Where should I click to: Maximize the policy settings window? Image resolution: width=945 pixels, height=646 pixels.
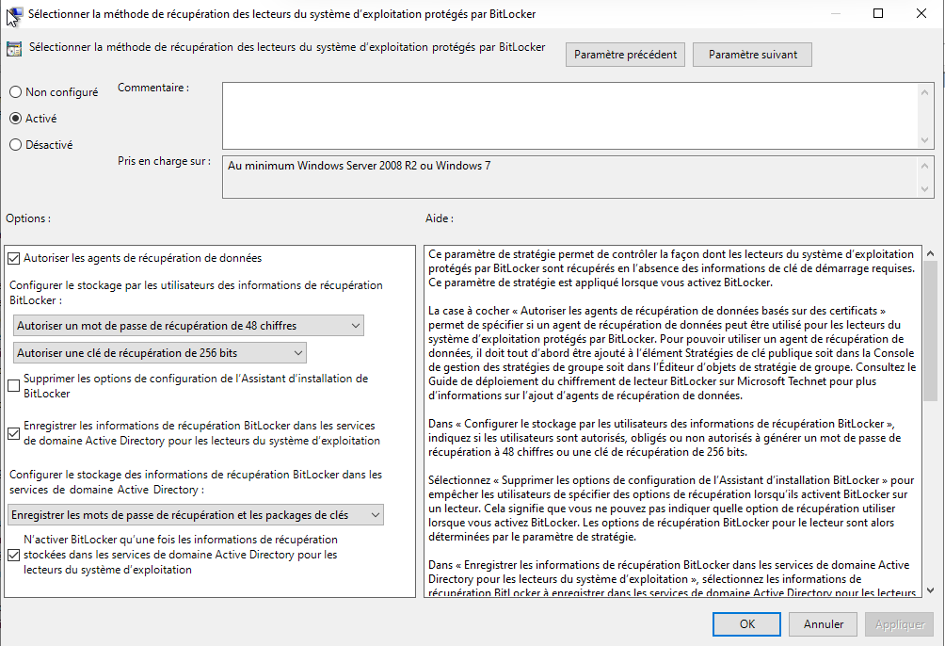pyautogui.click(x=878, y=13)
